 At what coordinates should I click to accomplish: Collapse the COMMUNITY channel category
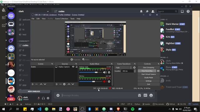[x=23, y=41]
